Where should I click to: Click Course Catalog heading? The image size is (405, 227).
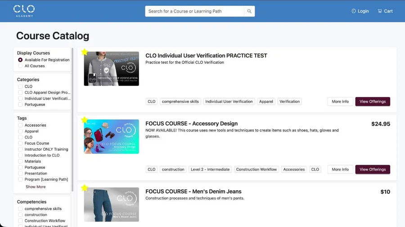[53, 36]
